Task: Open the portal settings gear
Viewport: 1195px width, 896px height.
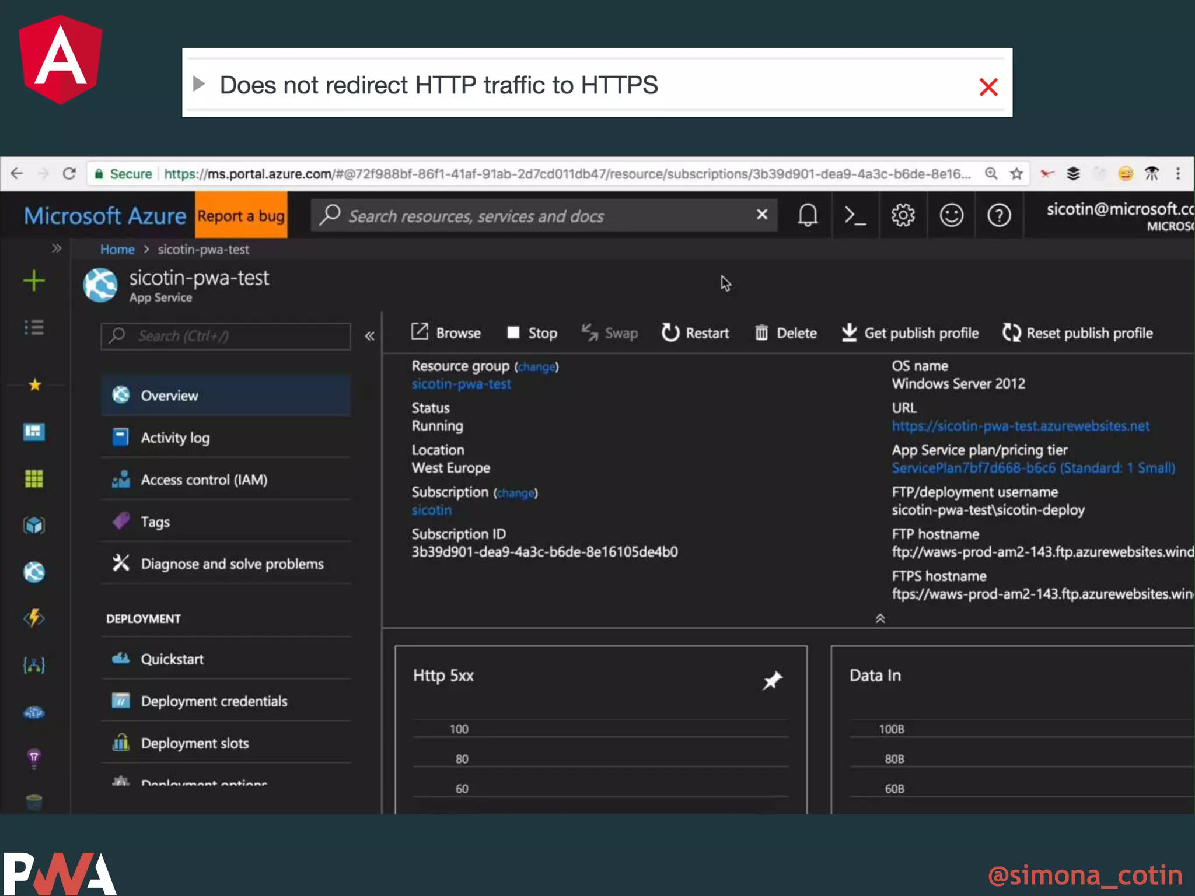Action: point(903,216)
